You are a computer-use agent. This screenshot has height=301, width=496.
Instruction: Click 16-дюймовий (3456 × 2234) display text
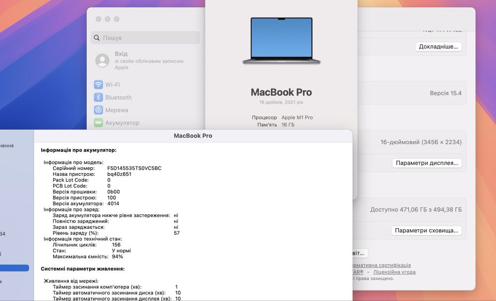[421, 142]
